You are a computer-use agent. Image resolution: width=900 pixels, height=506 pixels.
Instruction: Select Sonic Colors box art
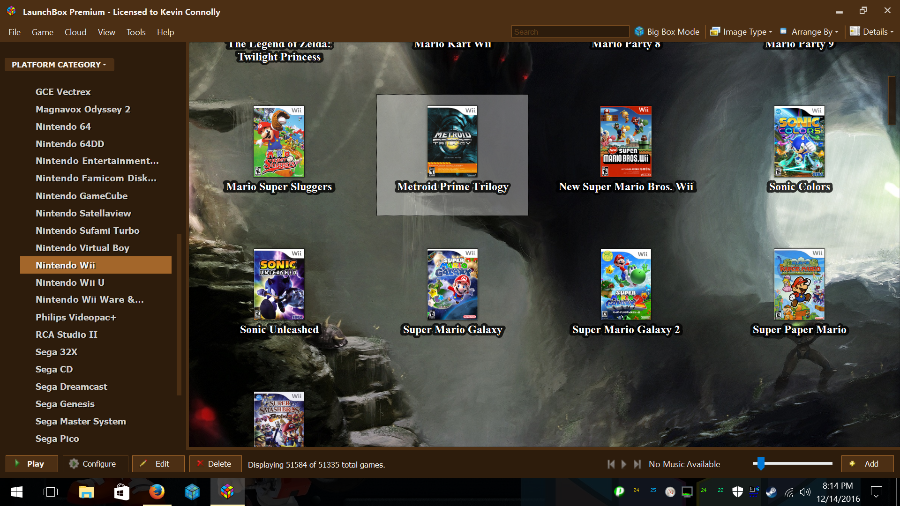tap(799, 141)
